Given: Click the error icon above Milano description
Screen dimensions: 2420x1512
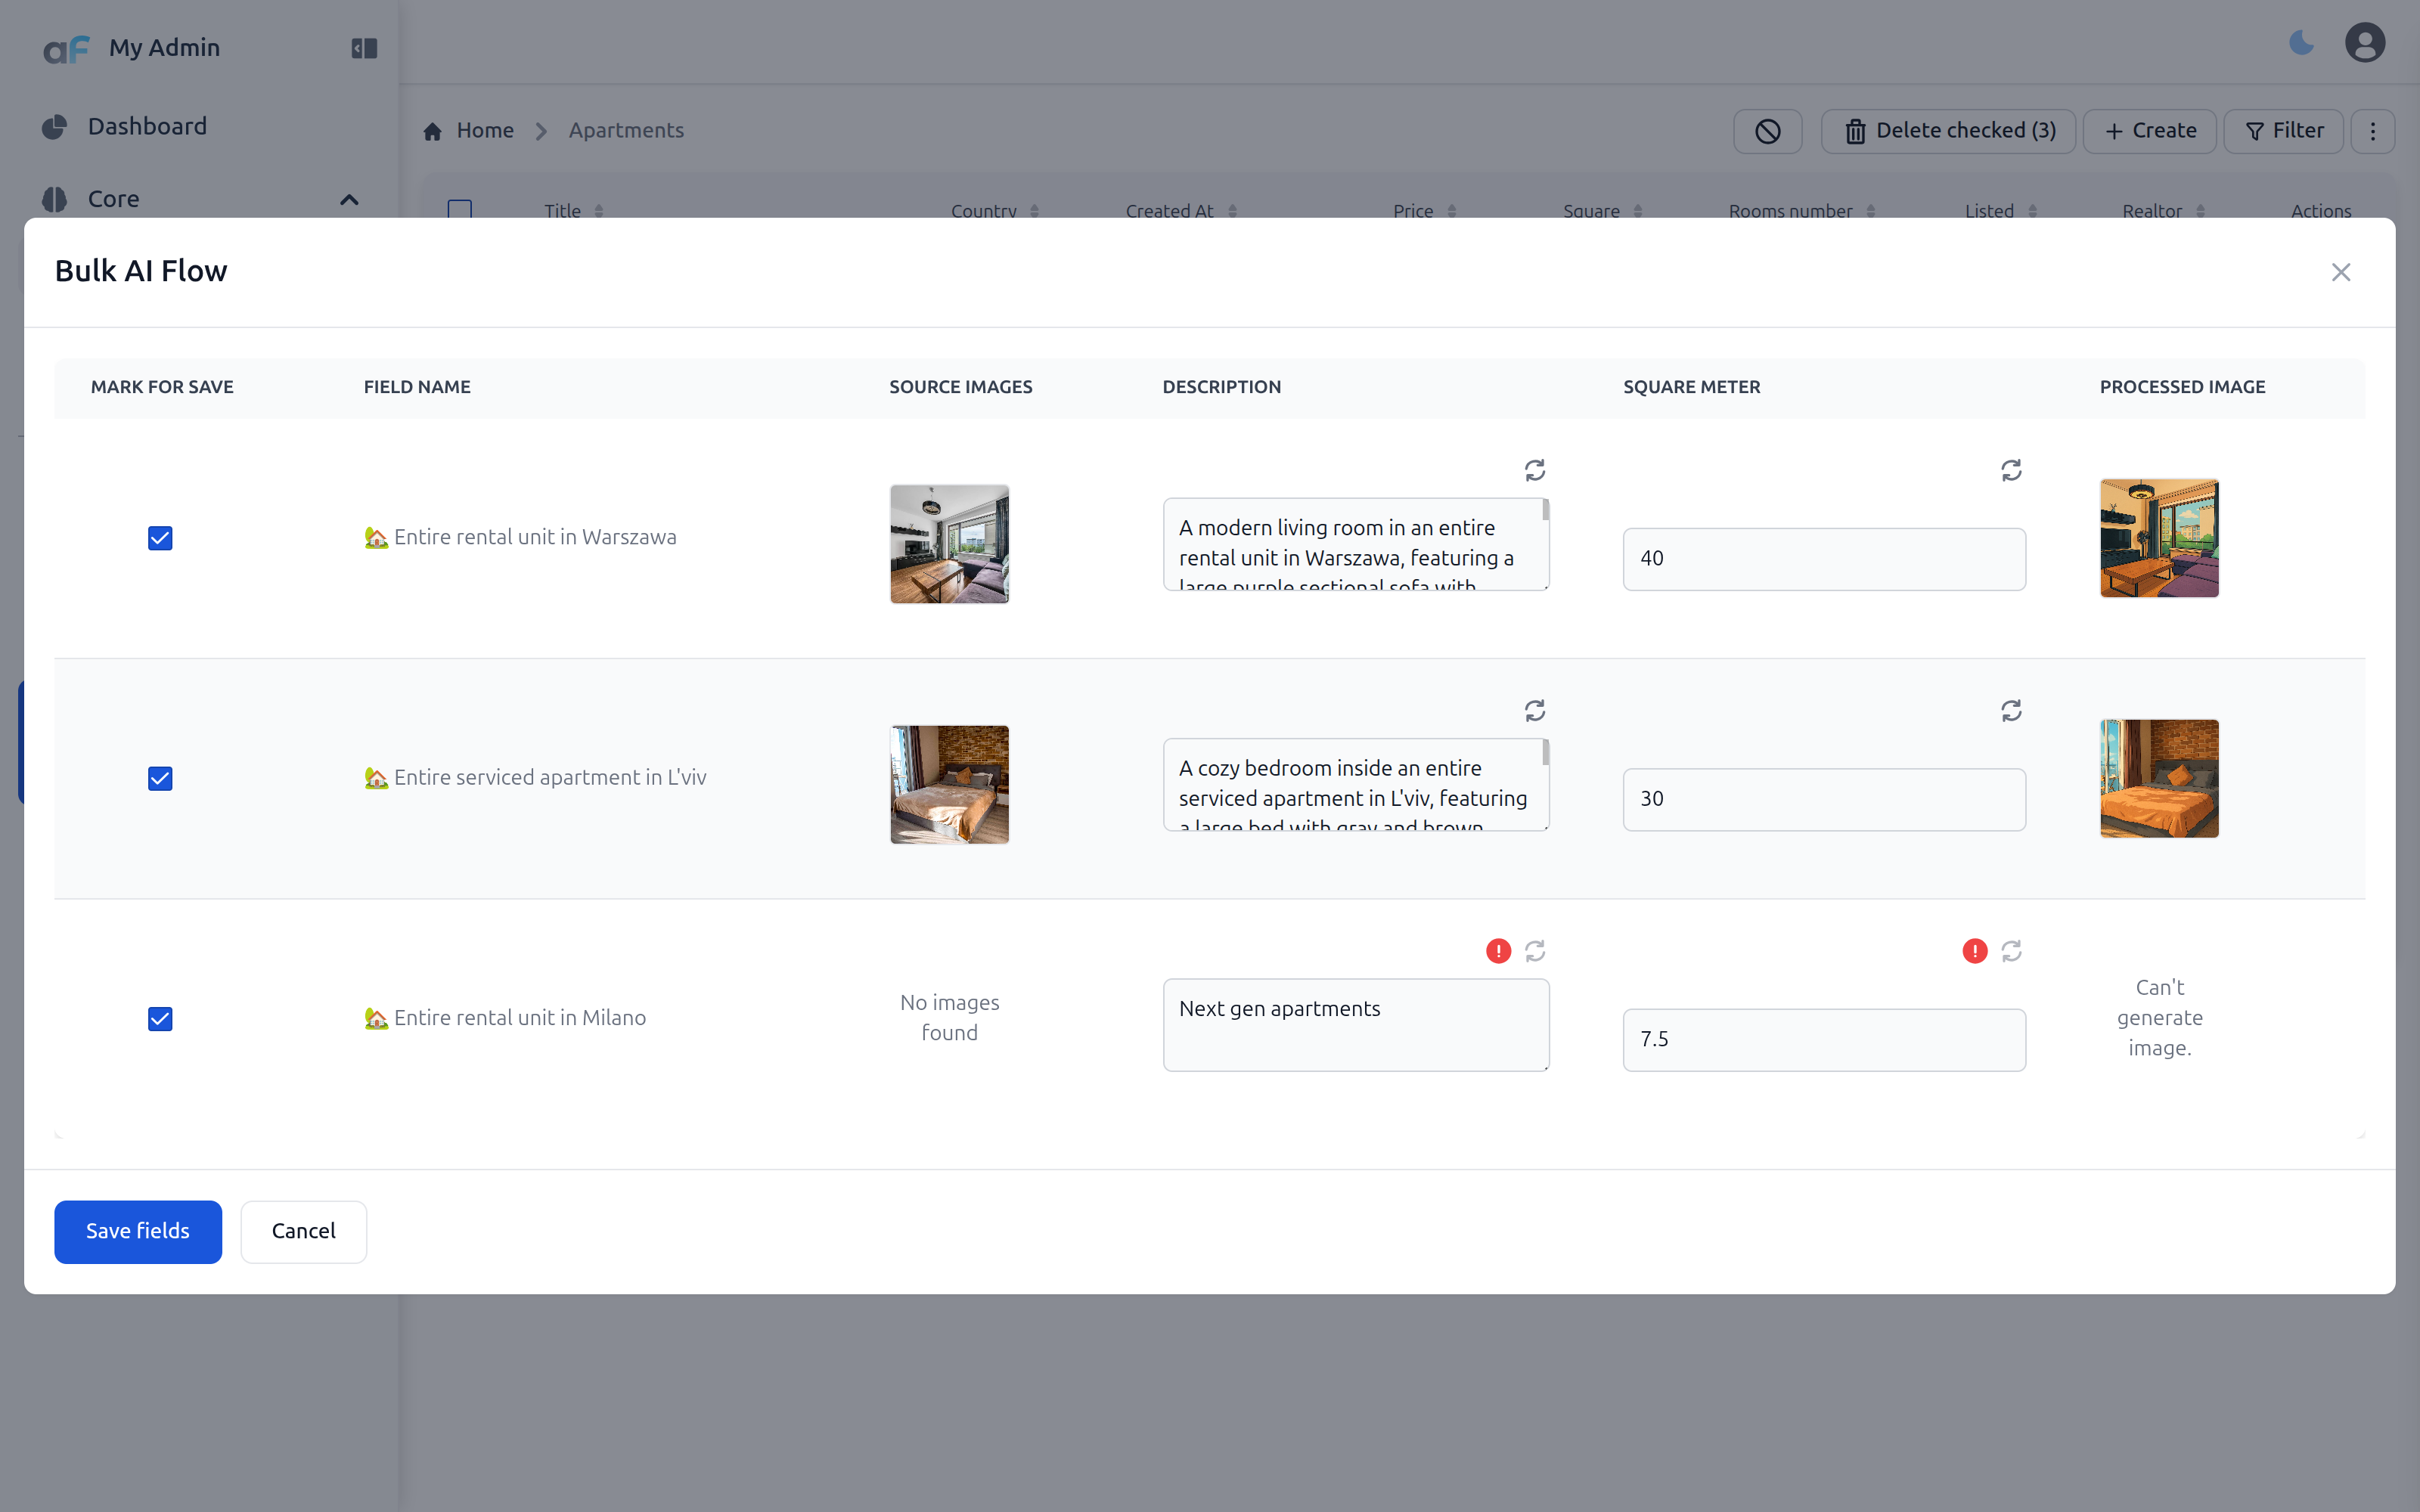Looking at the screenshot, I should (1497, 951).
